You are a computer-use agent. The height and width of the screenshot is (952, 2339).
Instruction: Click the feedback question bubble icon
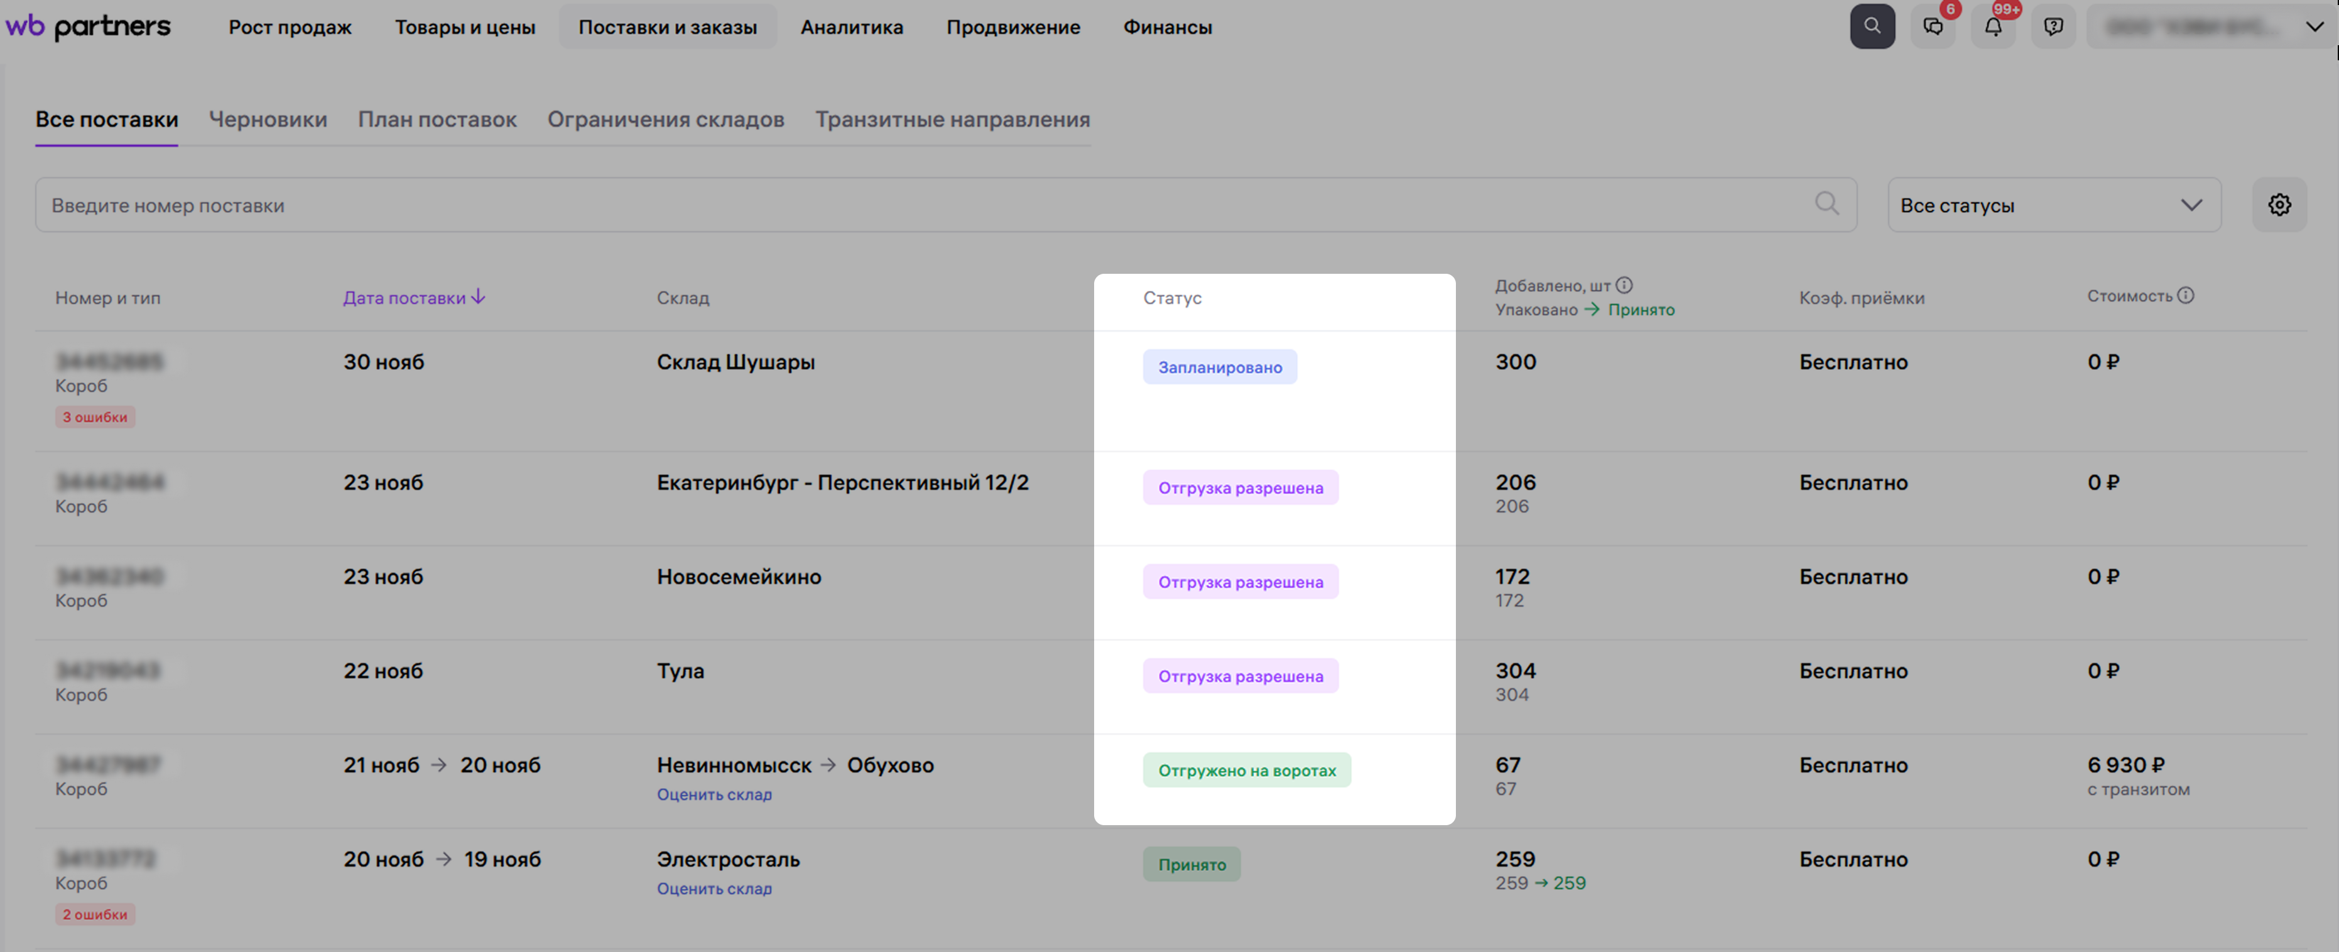(2053, 26)
